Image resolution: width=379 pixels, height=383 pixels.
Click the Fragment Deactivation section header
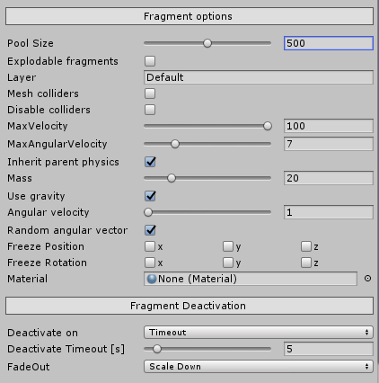coord(189,306)
